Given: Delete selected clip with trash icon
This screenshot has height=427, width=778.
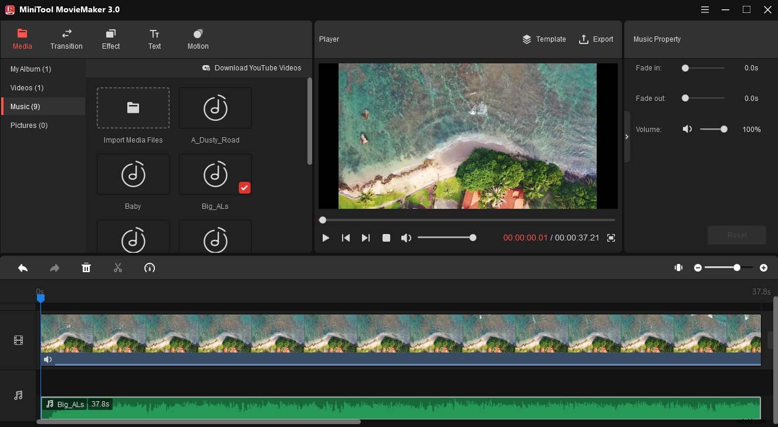Looking at the screenshot, I should tap(86, 268).
